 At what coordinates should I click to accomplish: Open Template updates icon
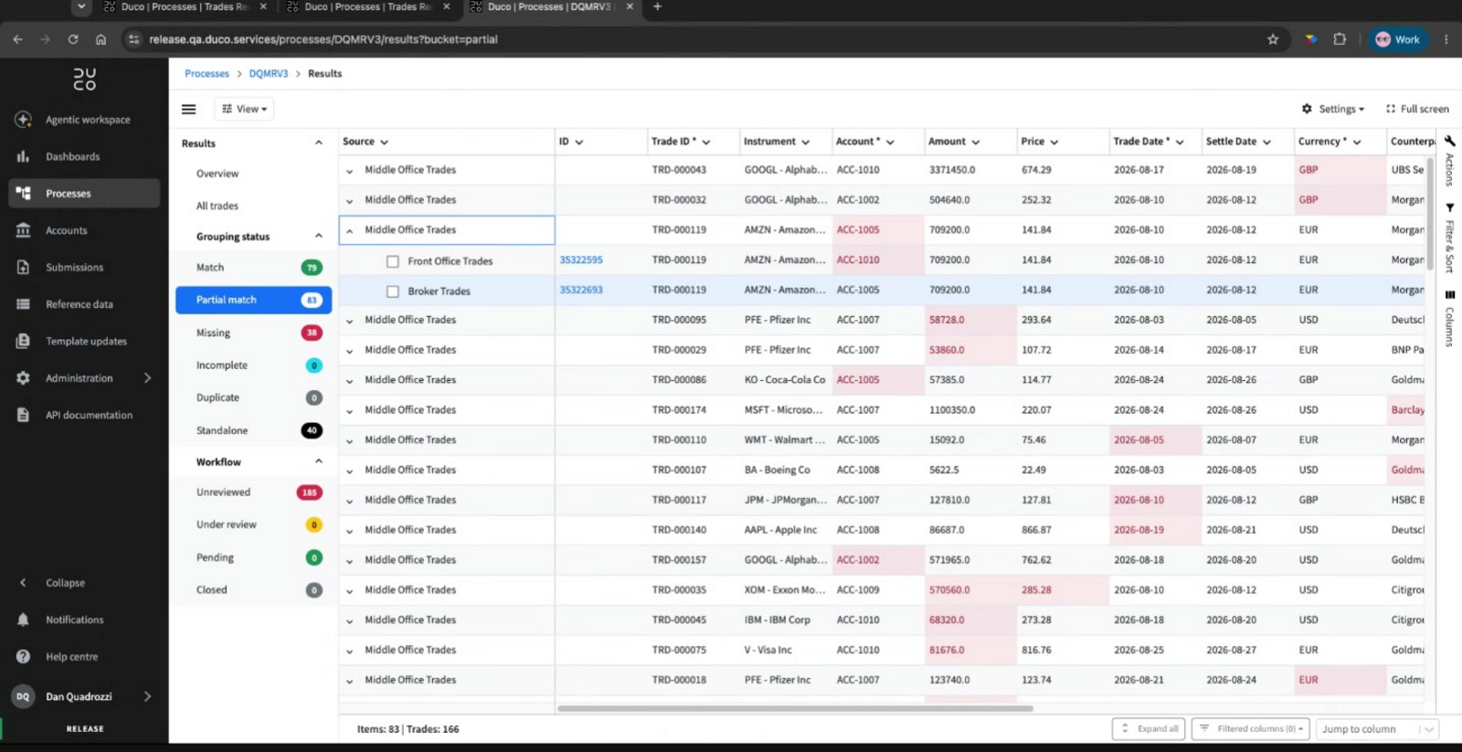point(23,341)
